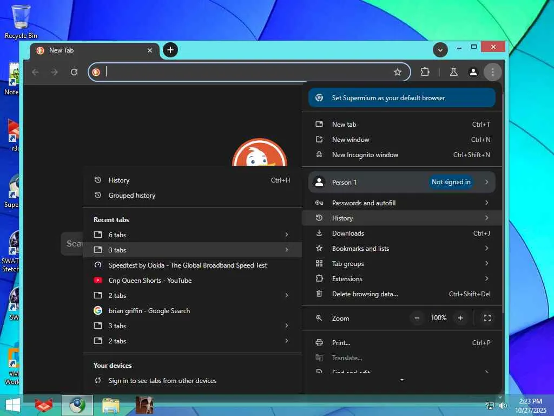554x416 pixels.
Task: Open new tab with plus button
Action: click(170, 50)
